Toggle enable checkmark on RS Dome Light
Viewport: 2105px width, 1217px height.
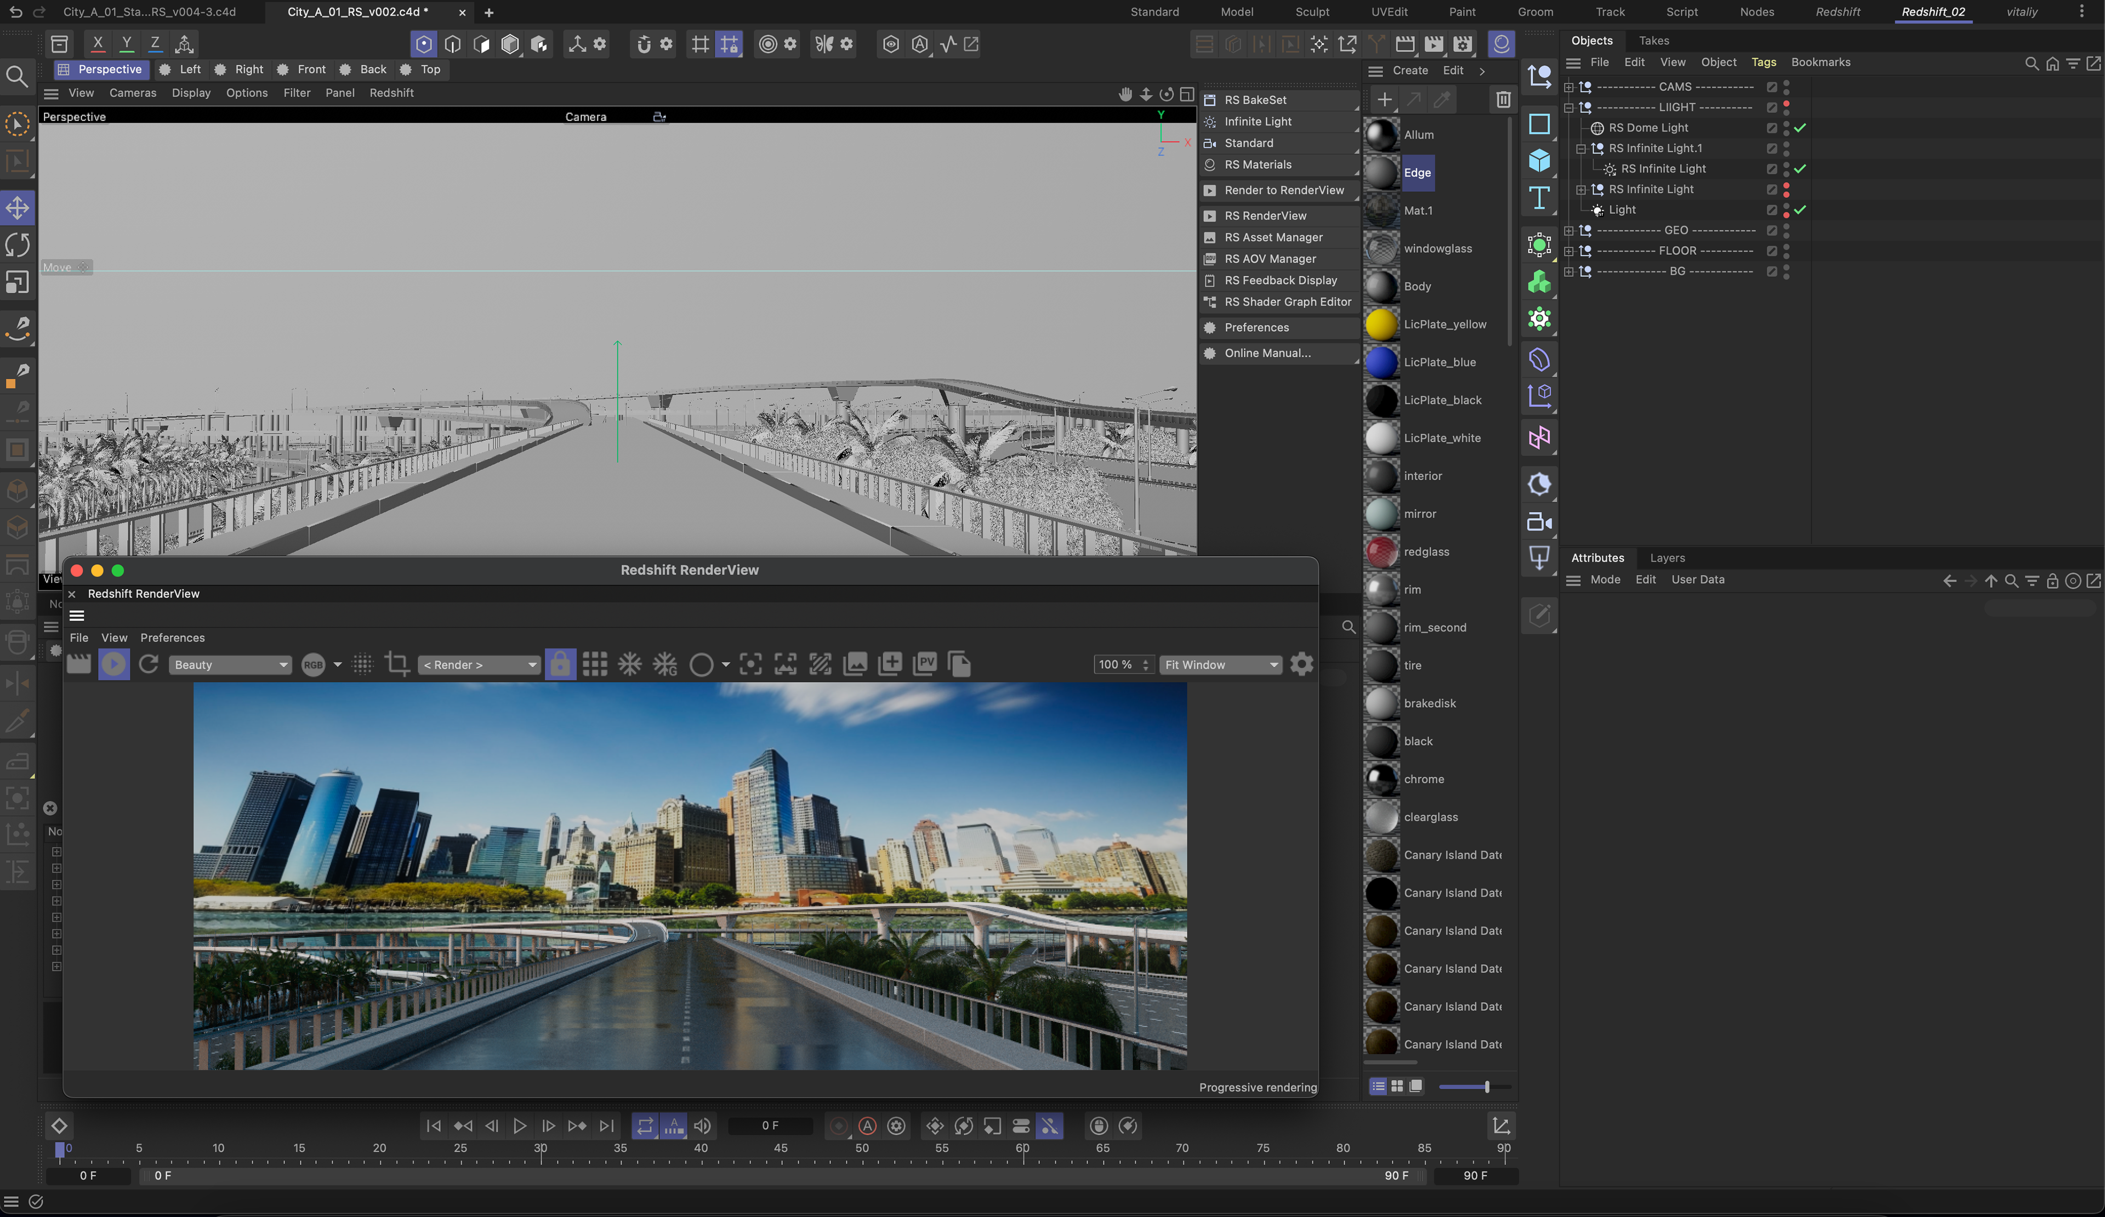point(1800,128)
